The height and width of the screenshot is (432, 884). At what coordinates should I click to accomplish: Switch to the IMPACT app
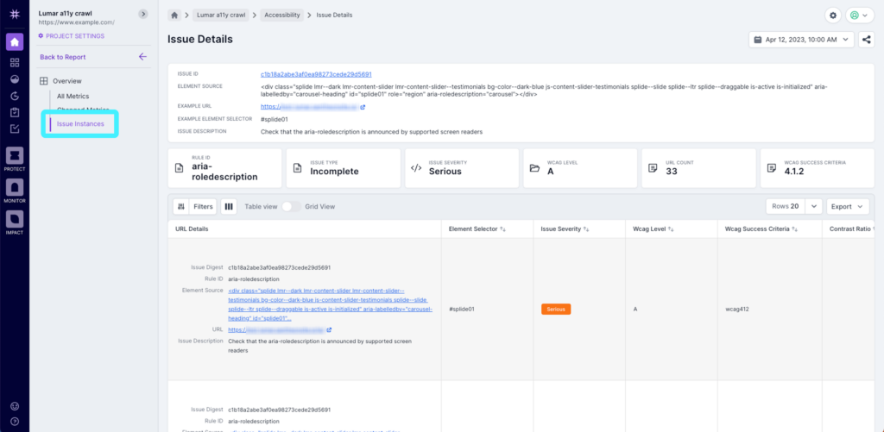[15, 222]
